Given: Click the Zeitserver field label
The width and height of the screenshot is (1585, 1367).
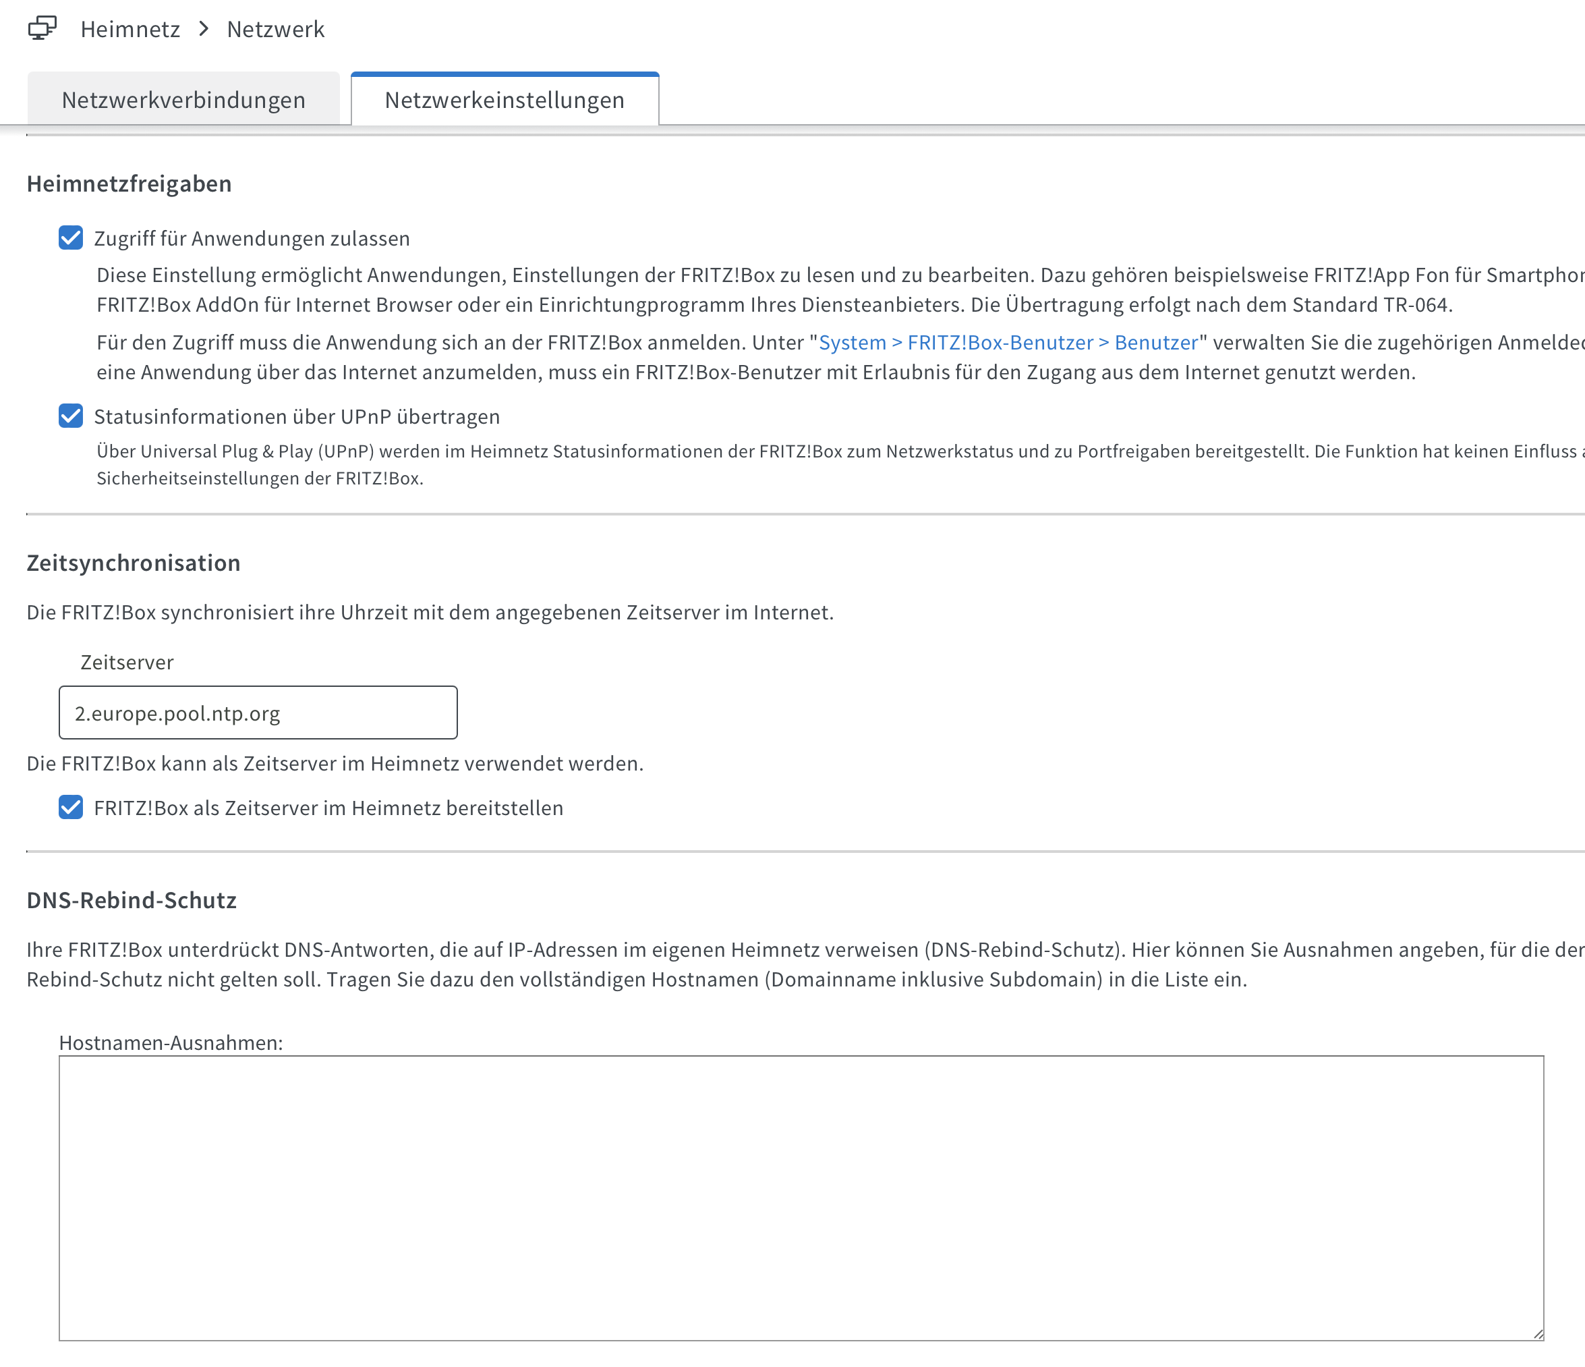Looking at the screenshot, I should (x=127, y=662).
